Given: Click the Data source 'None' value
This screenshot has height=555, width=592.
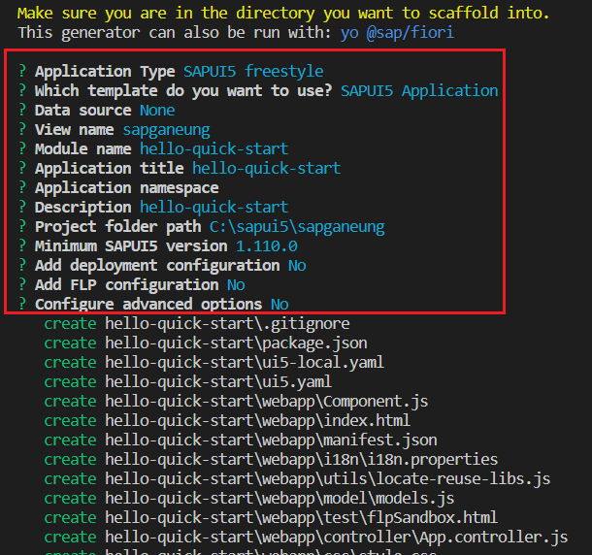Looking at the screenshot, I should tap(157, 111).
